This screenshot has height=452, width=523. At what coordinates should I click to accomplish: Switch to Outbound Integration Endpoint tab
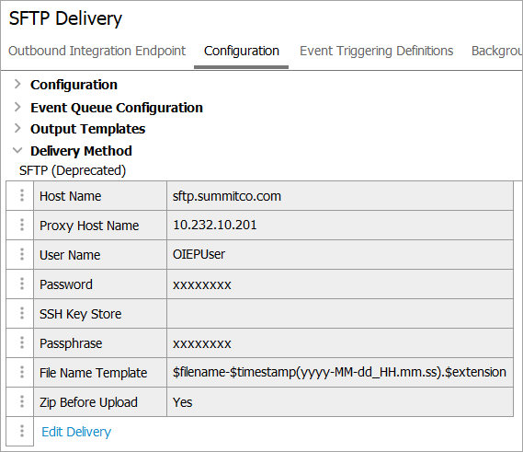point(97,52)
